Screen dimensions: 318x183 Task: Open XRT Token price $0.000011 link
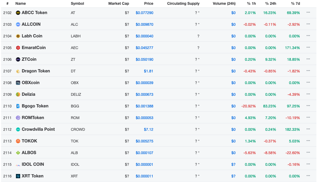[x=144, y=176]
